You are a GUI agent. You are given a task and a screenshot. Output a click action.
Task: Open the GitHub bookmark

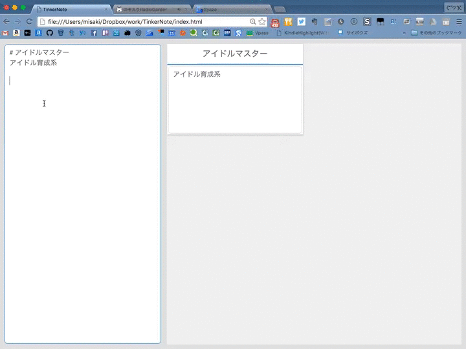(50, 33)
